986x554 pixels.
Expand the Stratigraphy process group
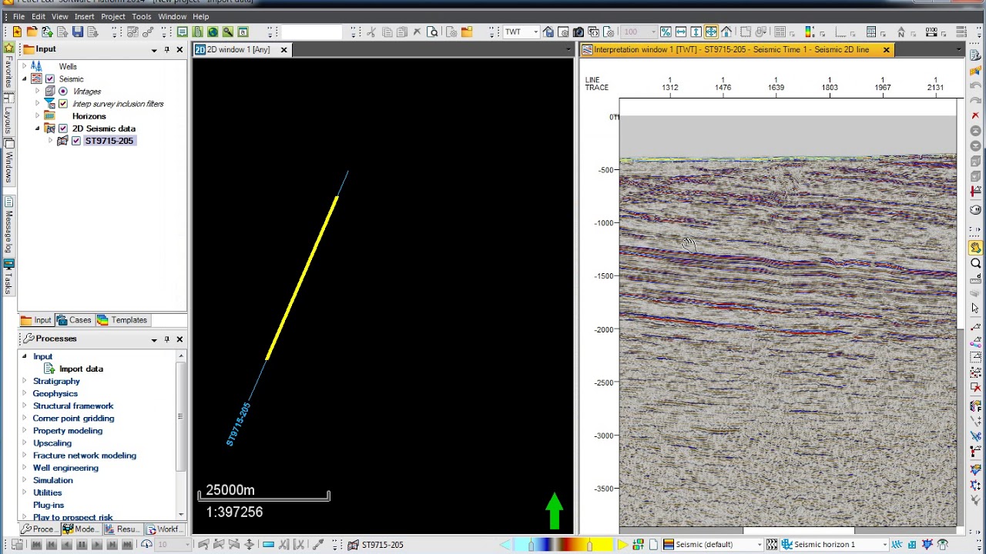coord(24,381)
